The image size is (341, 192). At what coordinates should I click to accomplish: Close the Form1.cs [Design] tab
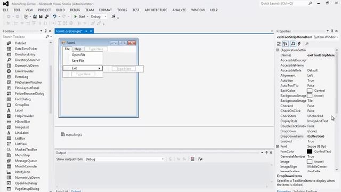(x=91, y=31)
